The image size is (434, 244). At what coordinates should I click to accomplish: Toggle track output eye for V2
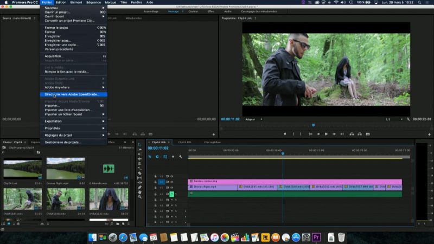click(171, 182)
